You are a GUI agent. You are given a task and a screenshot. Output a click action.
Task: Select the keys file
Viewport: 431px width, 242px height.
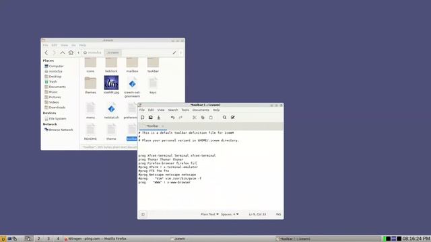[153, 85]
